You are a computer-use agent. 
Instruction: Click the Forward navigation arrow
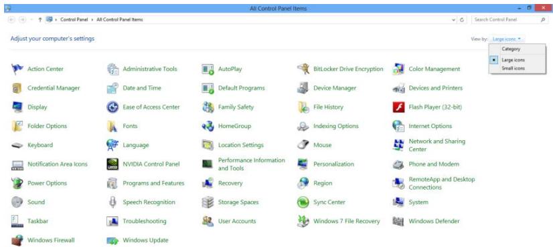[x=22, y=20]
